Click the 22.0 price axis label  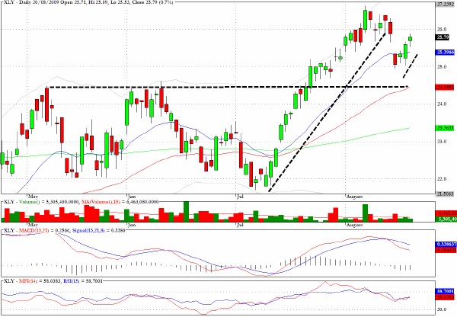pos(442,179)
